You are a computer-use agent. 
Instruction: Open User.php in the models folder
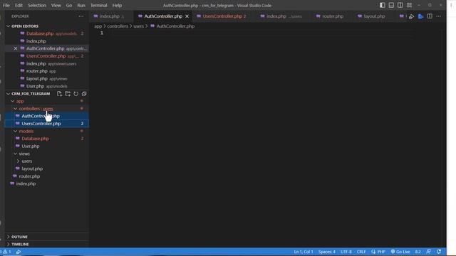(x=30, y=146)
